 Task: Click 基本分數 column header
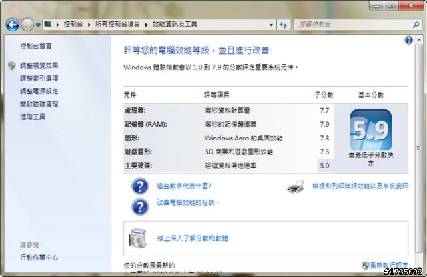pyautogui.click(x=371, y=95)
